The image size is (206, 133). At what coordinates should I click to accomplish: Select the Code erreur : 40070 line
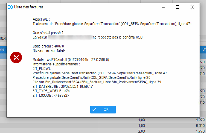48,46
